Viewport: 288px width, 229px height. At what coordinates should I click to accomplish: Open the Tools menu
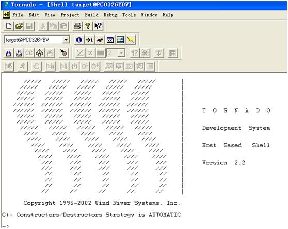[129, 15]
